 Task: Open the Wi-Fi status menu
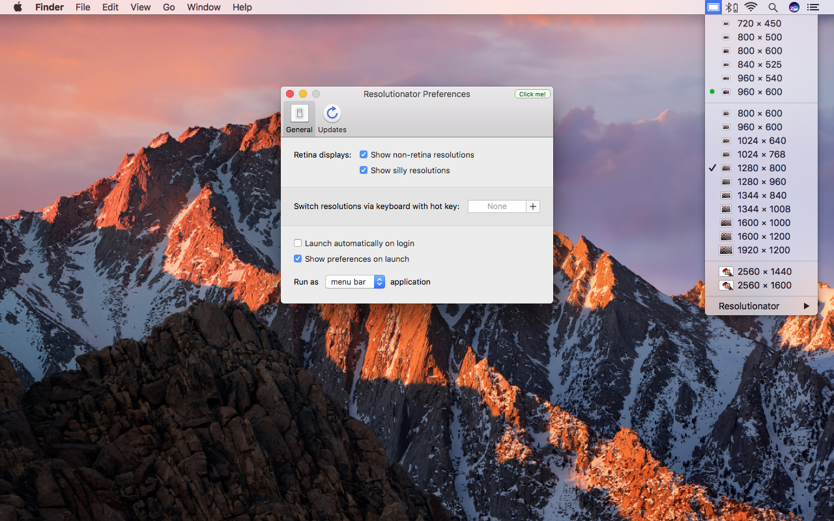pyautogui.click(x=751, y=7)
